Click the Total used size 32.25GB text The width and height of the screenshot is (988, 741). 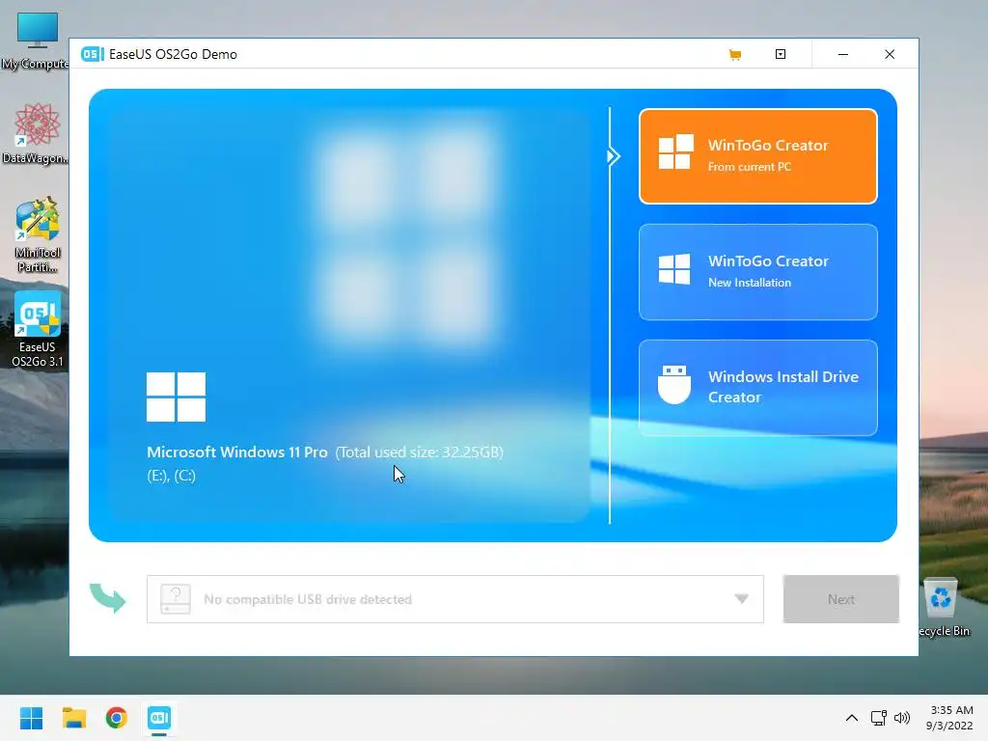[419, 453]
